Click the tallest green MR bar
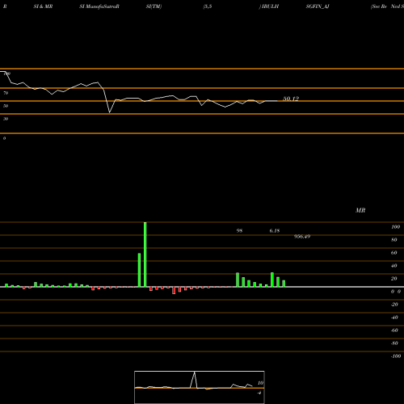404x404 pixels. click(x=145, y=255)
